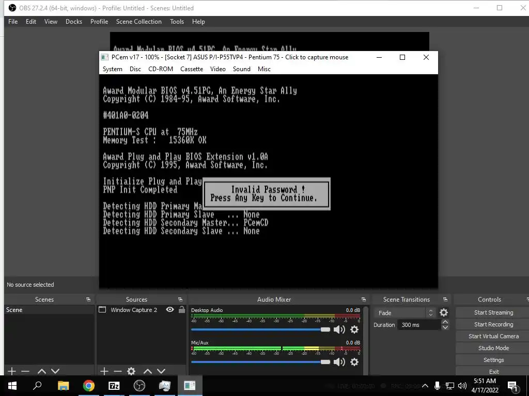This screenshot has height=396, width=529.
Task: Click Exit button in Controls
Action: [493, 371]
